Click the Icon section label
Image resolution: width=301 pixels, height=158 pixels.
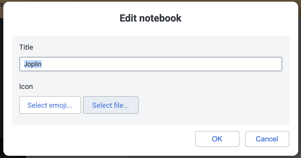pyautogui.click(x=26, y=86)
